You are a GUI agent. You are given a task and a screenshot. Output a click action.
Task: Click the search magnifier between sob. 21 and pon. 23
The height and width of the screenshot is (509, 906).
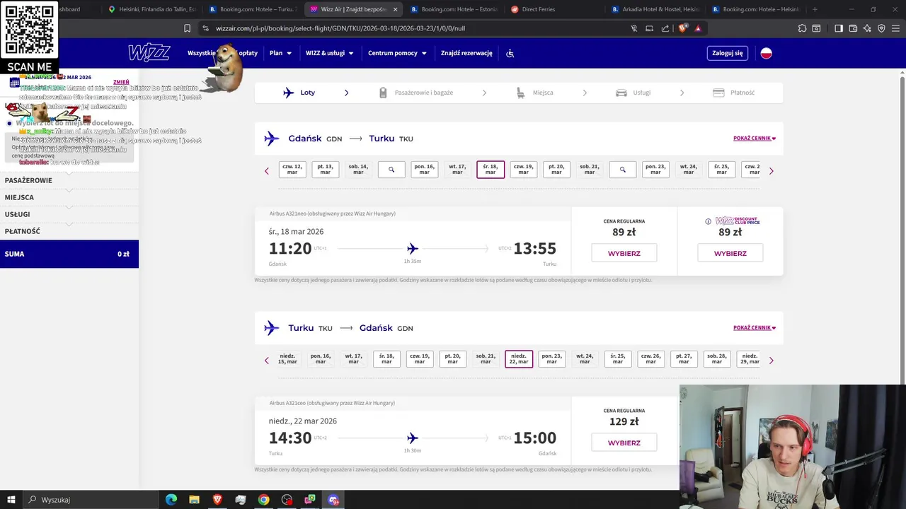pos(623,170)
